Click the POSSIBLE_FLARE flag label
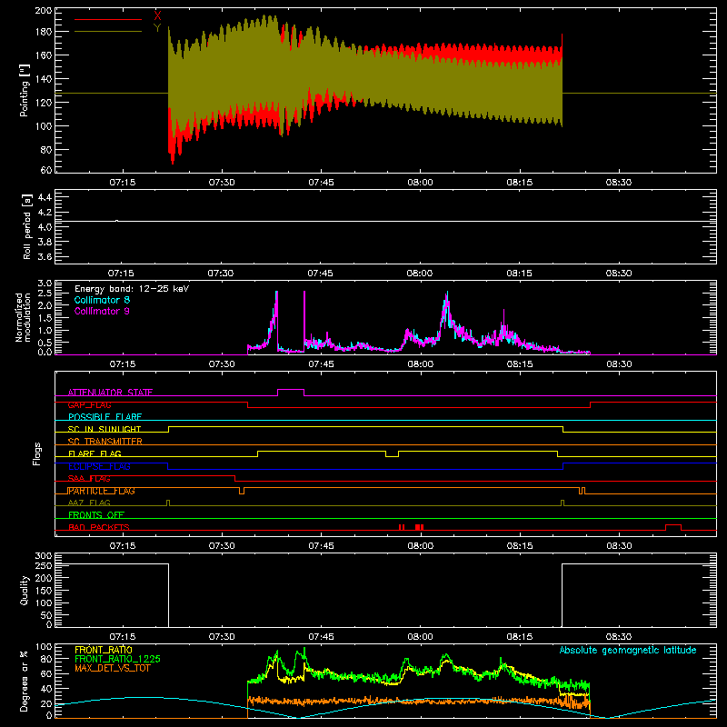The height and width of the screenshot is (727, 727). tap(105, 417)
